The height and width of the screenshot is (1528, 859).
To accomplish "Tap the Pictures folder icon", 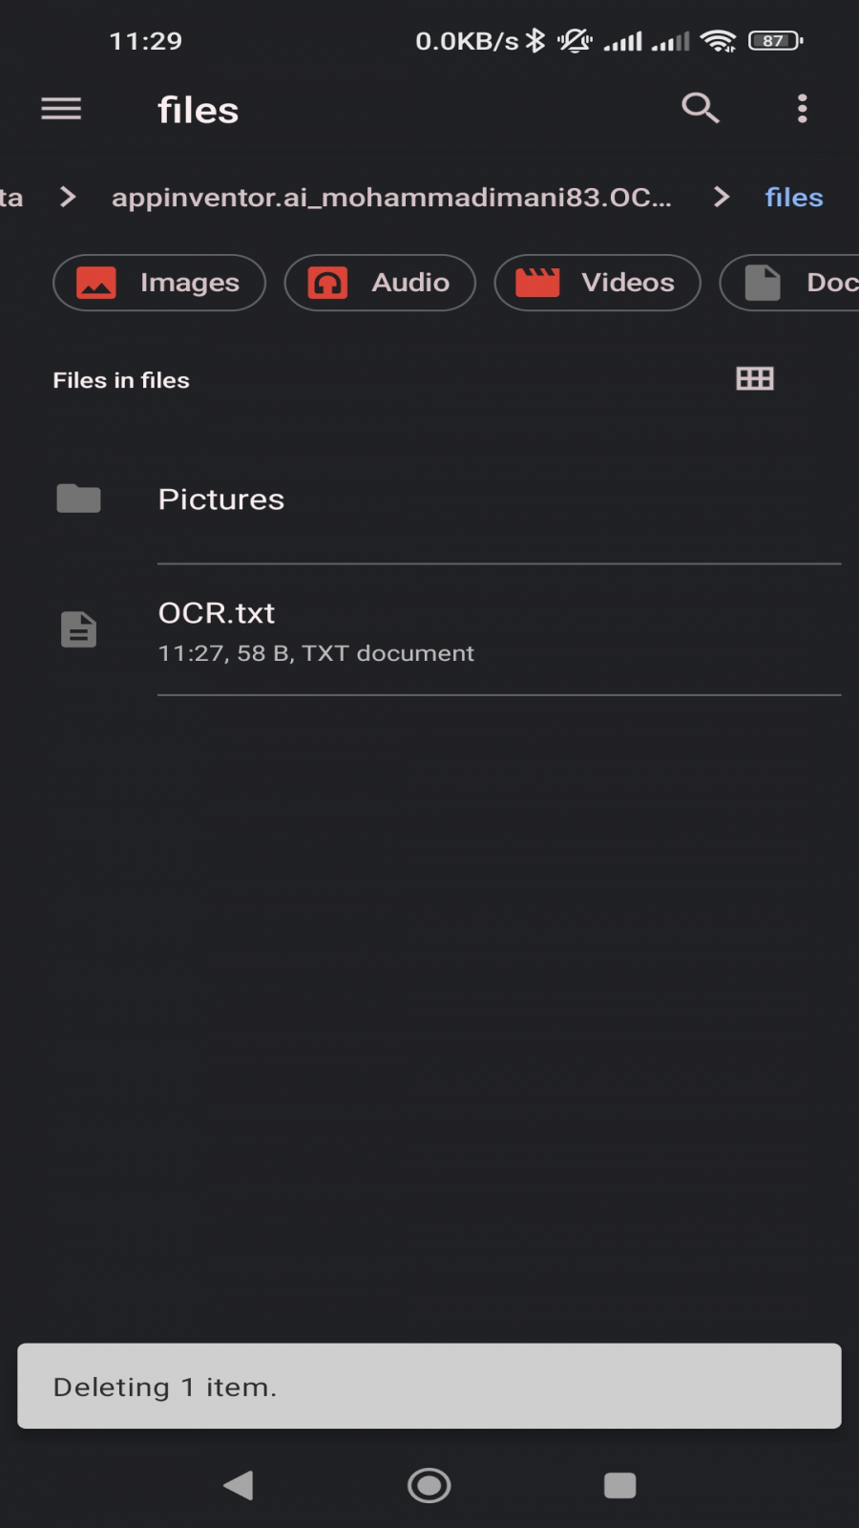I will click(x=78, y=499).
